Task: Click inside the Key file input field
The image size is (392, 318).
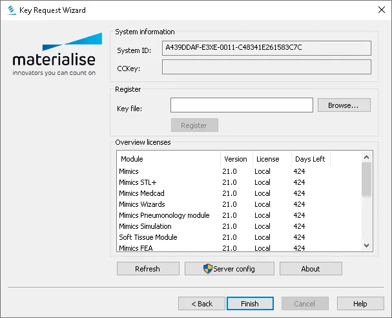Action: tap(242, 105)
